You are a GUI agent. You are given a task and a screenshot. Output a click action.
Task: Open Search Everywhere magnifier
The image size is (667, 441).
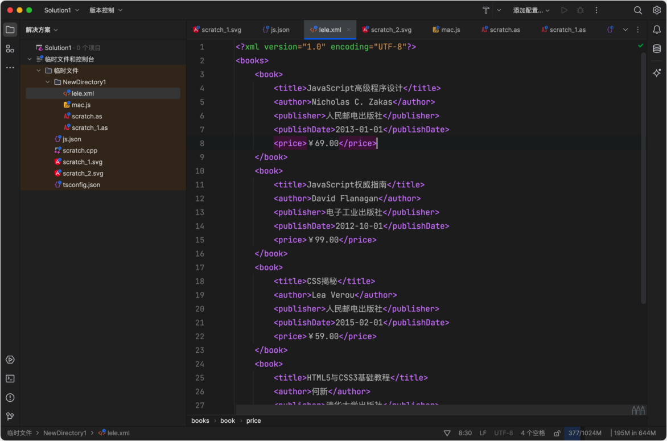coord(637,10)
